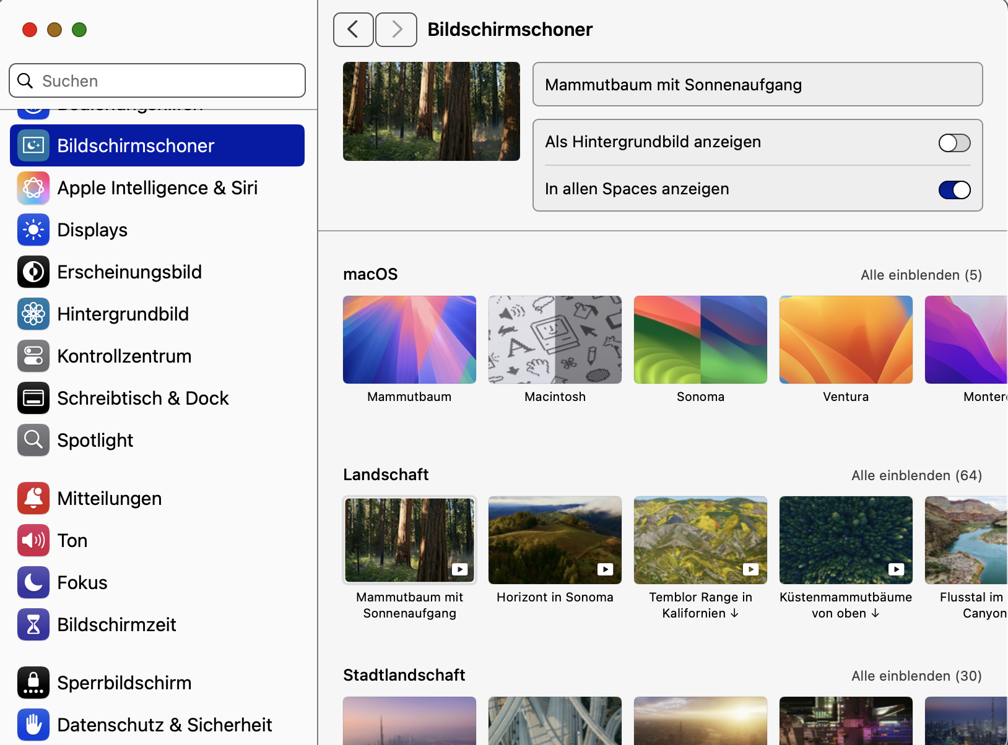Open Hintergrundbild in the sidebar
1008x745 pixels.
[123, 314]
